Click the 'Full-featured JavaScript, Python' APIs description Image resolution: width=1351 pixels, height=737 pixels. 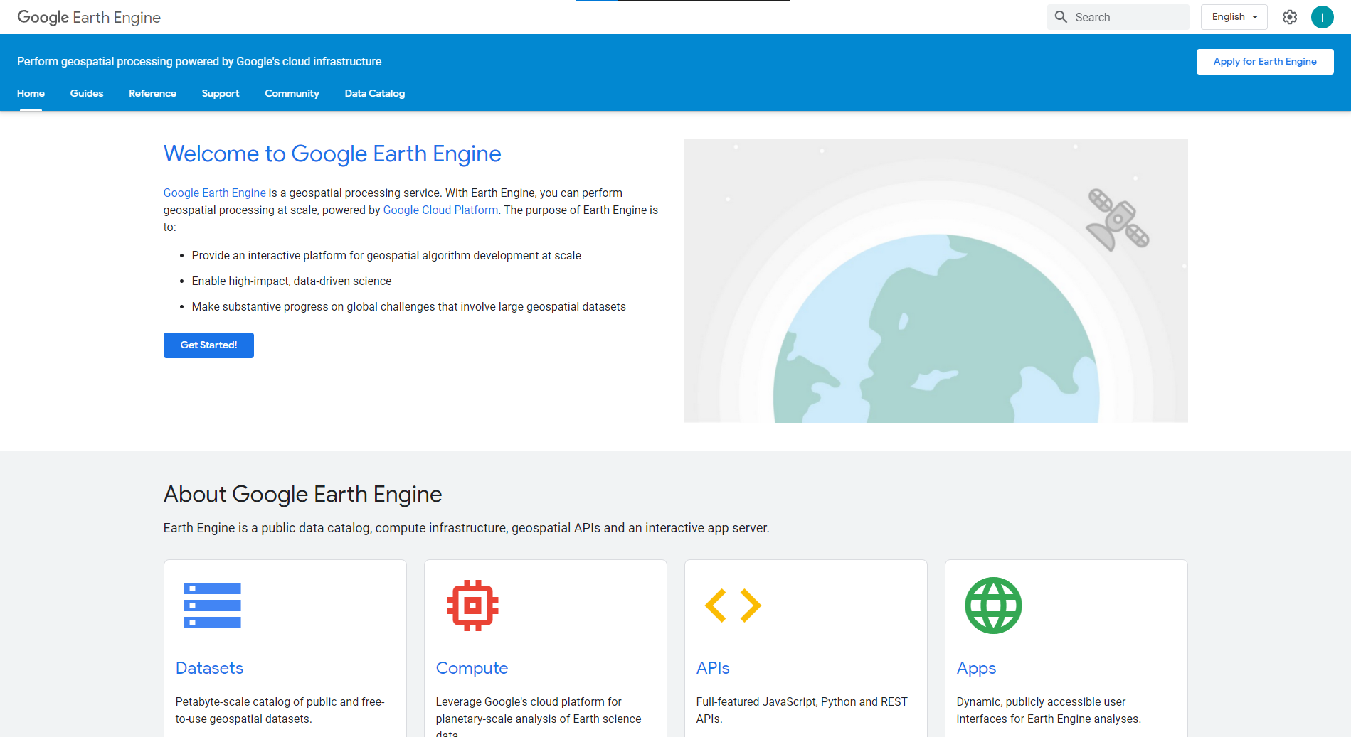click(802, 711)
